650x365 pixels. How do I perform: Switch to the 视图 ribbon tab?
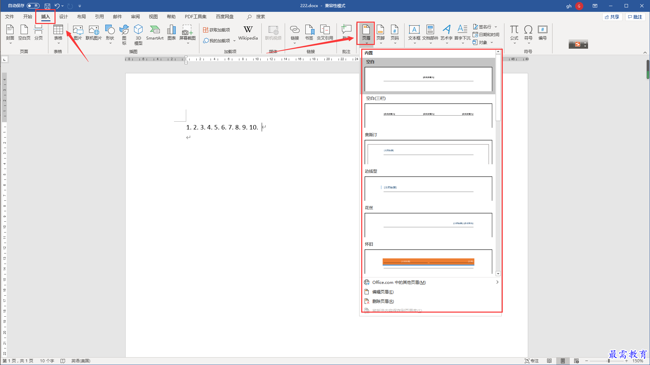(x=153, y=17)
